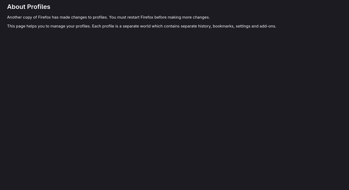
Task: Click the About Profiles heading
Action: coord(29,7)
